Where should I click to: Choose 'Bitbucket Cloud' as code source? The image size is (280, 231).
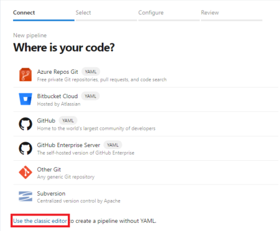(57, 96)
